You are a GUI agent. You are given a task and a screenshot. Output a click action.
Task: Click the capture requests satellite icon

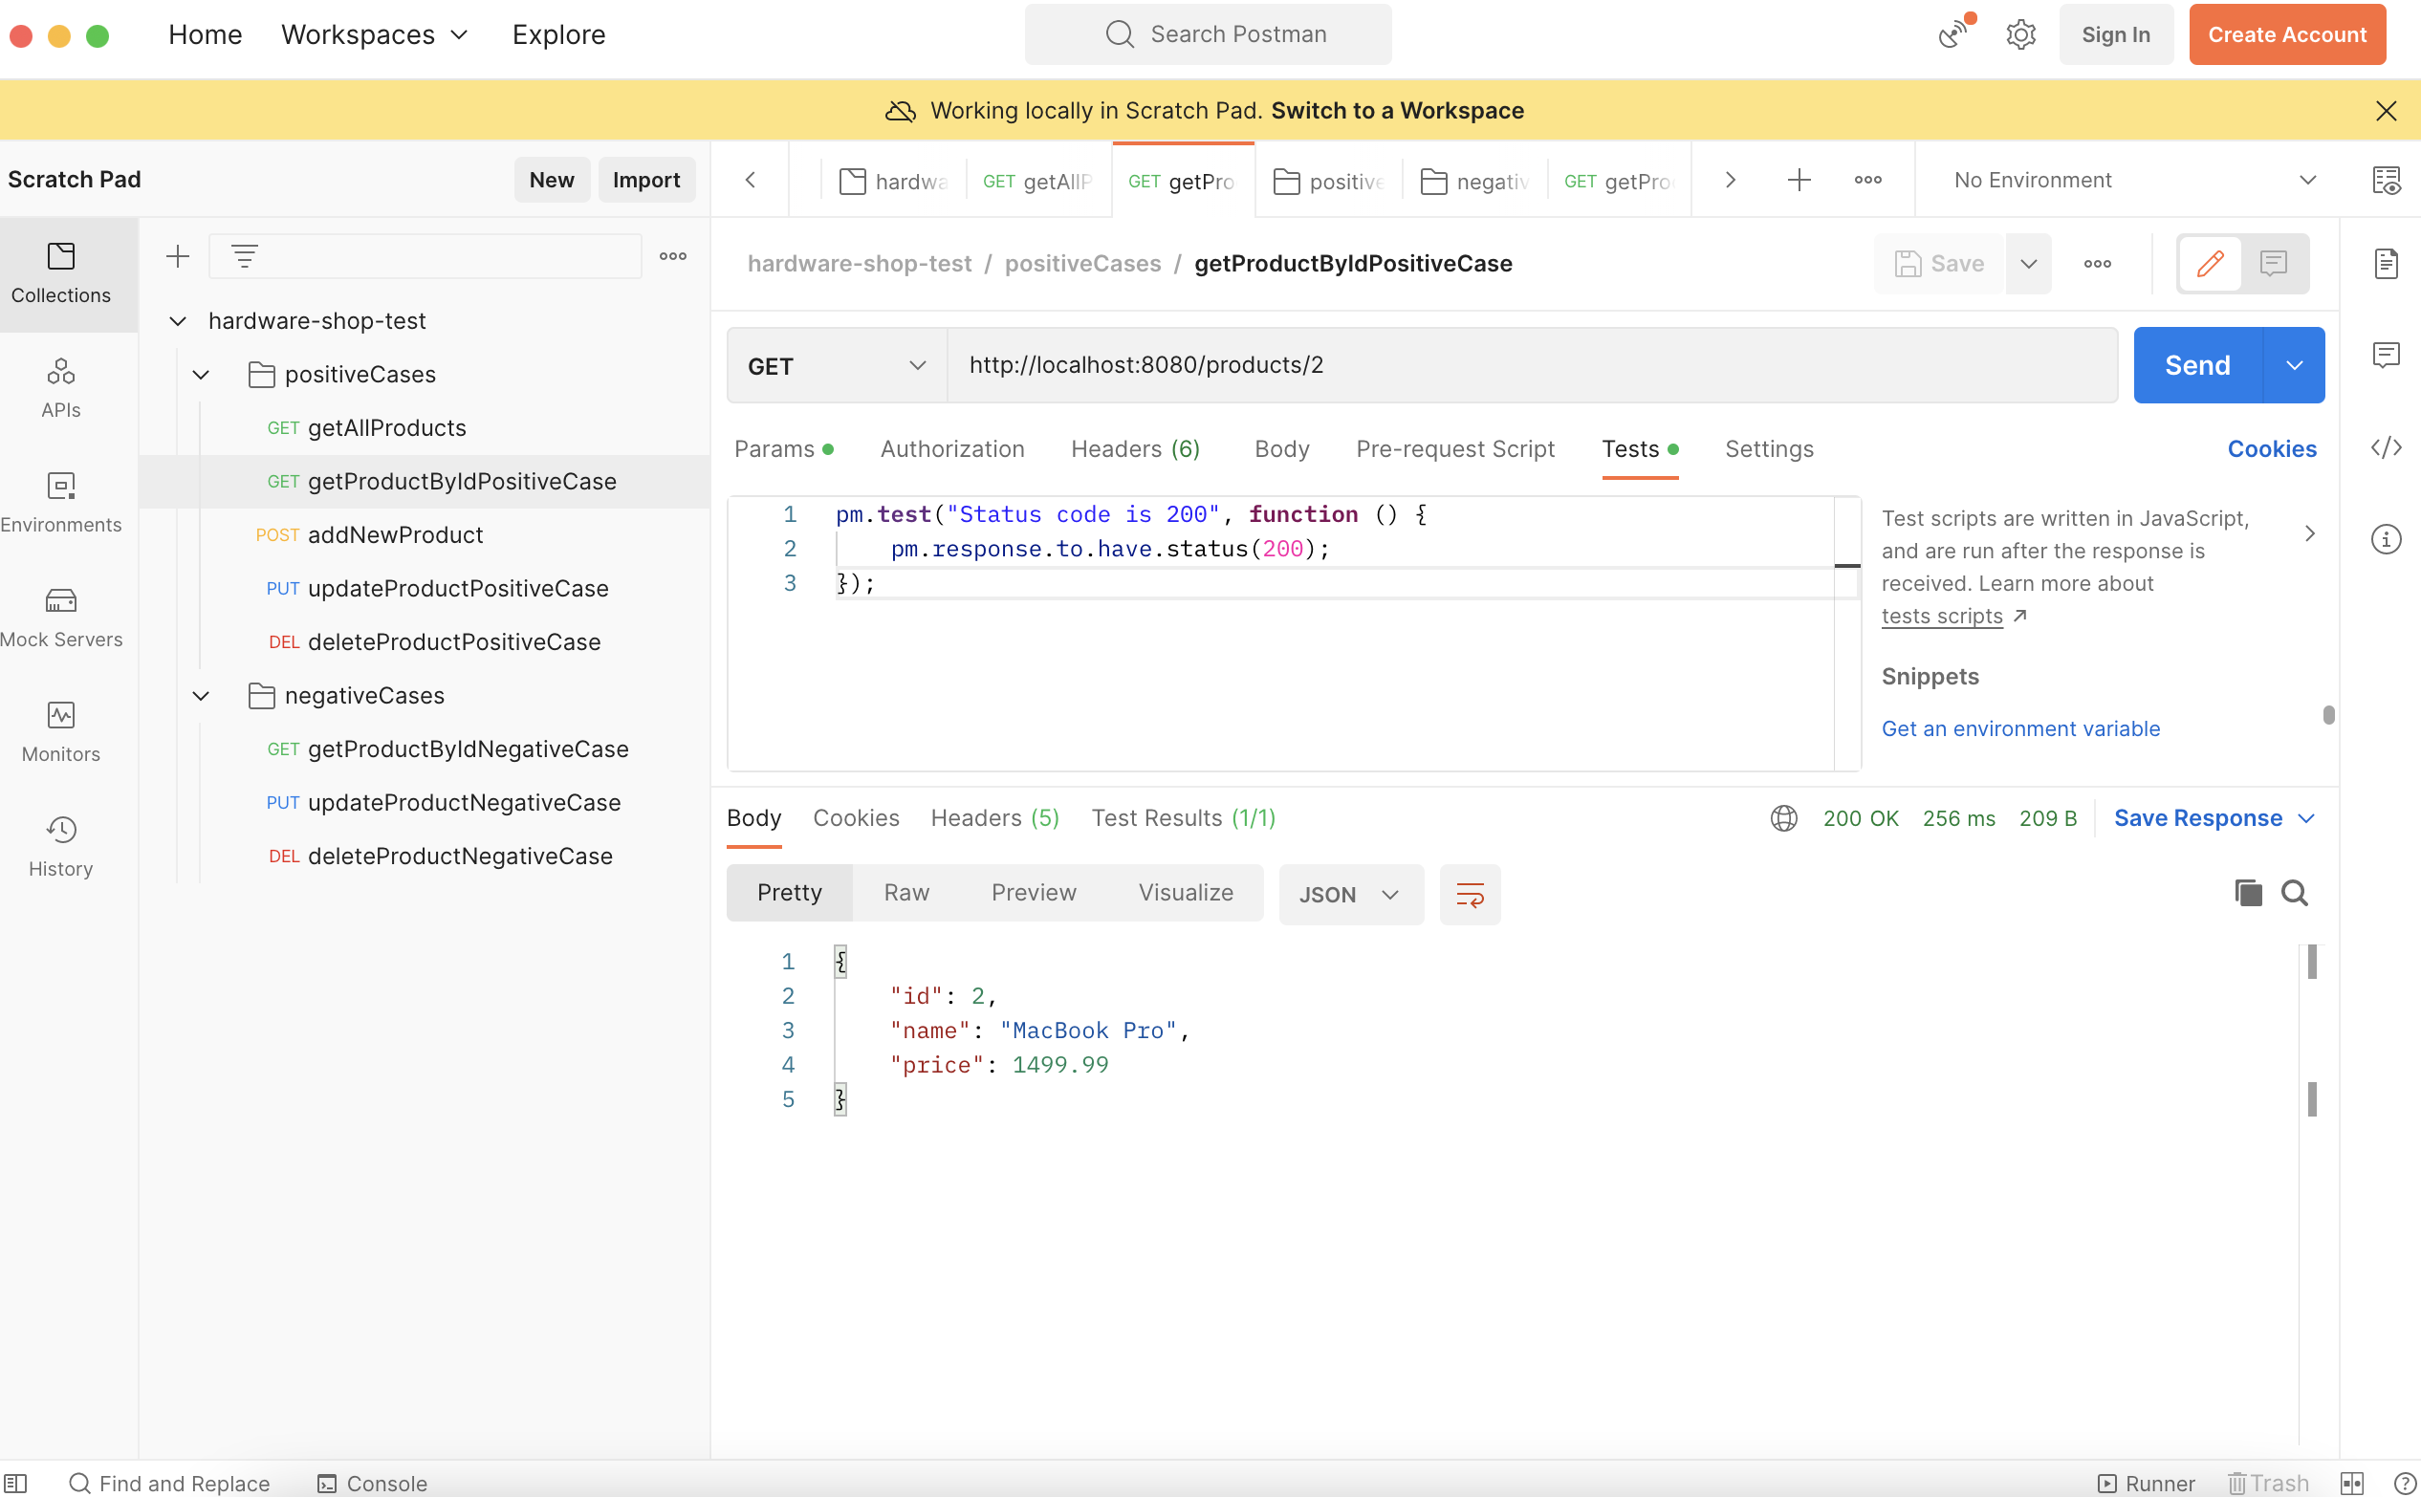click(1953, 33)
